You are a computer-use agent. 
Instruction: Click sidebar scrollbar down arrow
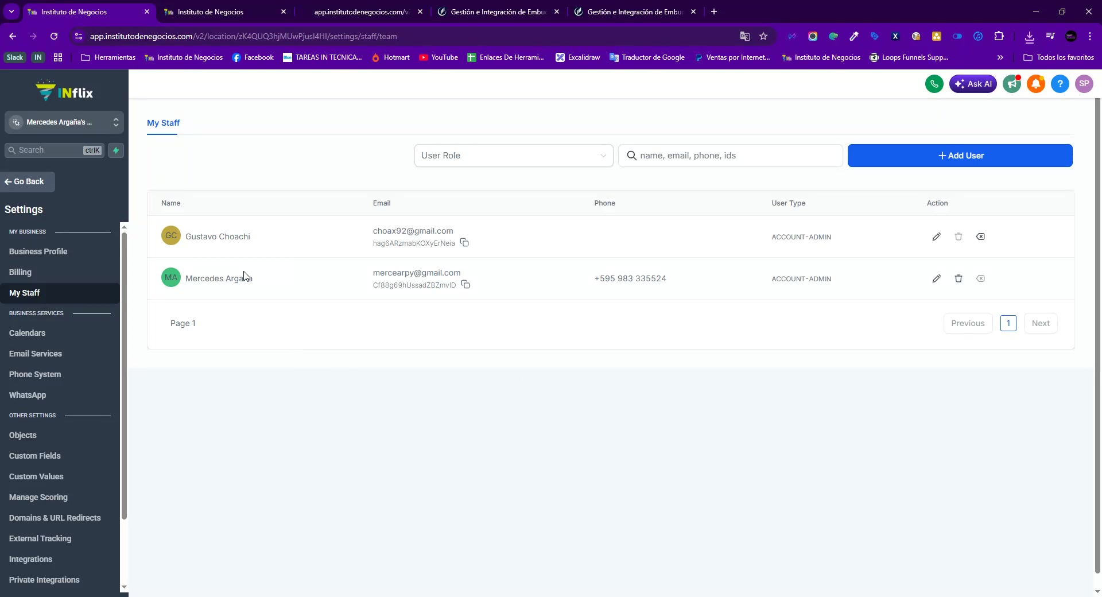point(124,587)
